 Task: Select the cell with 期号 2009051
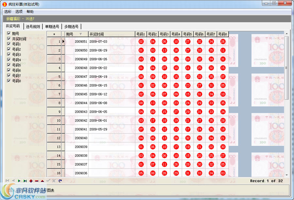coord(76,42)
